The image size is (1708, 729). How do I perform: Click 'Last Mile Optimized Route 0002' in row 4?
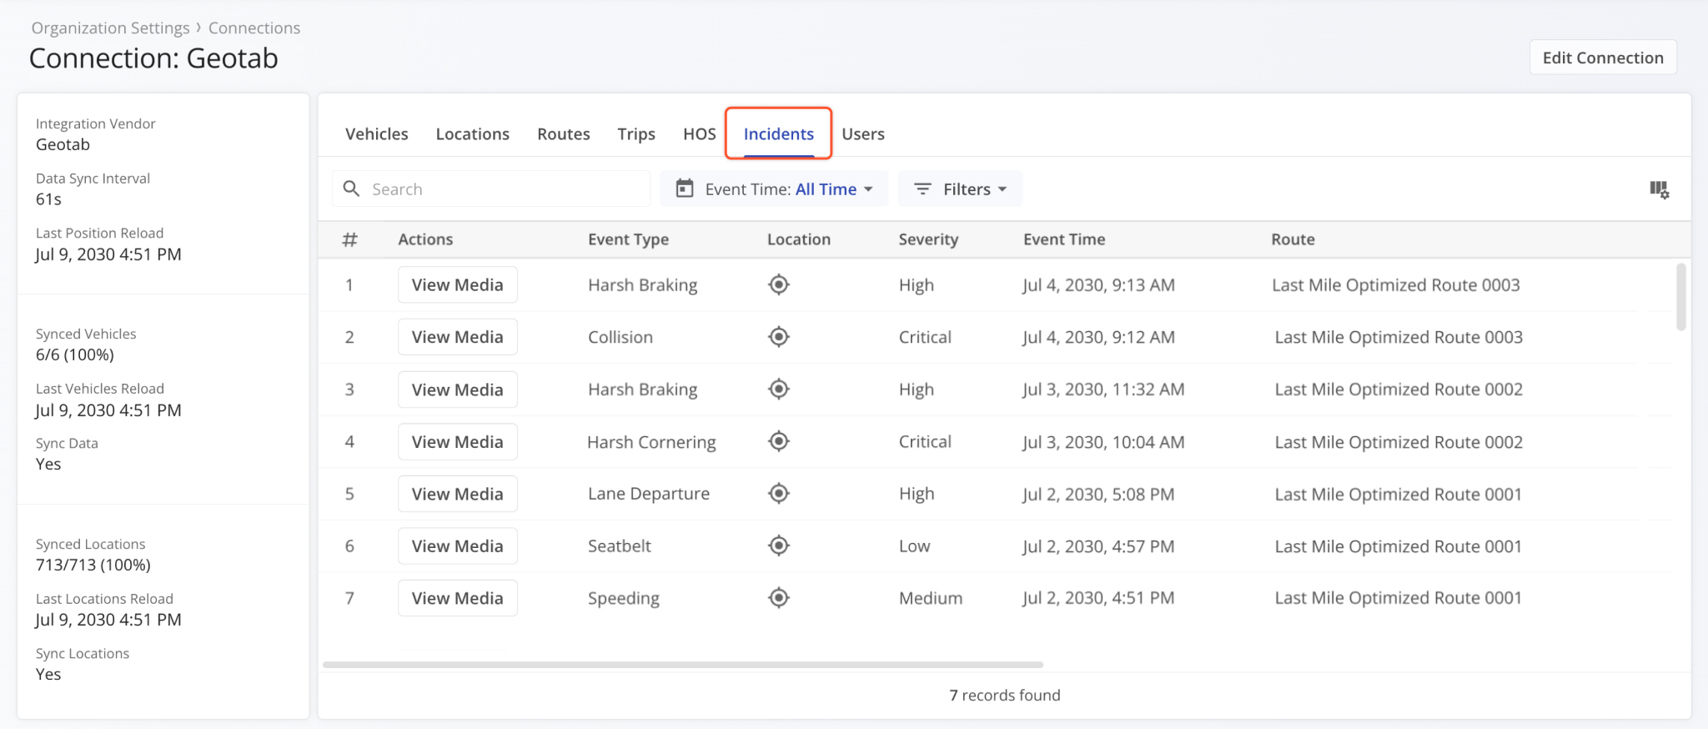1399,442
